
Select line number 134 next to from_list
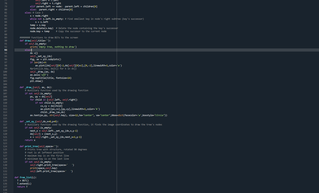click(5, 177)
